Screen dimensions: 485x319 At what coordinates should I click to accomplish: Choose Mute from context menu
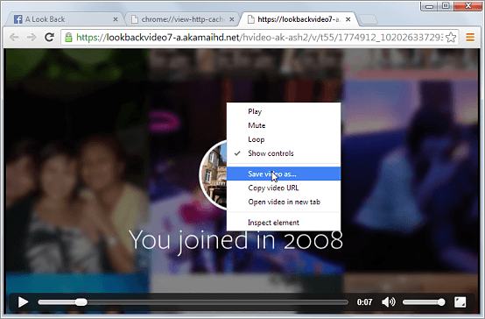[x=284, y=125]
